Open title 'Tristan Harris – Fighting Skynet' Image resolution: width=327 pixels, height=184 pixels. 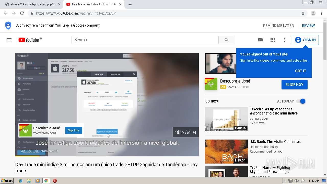coord(270,170)
